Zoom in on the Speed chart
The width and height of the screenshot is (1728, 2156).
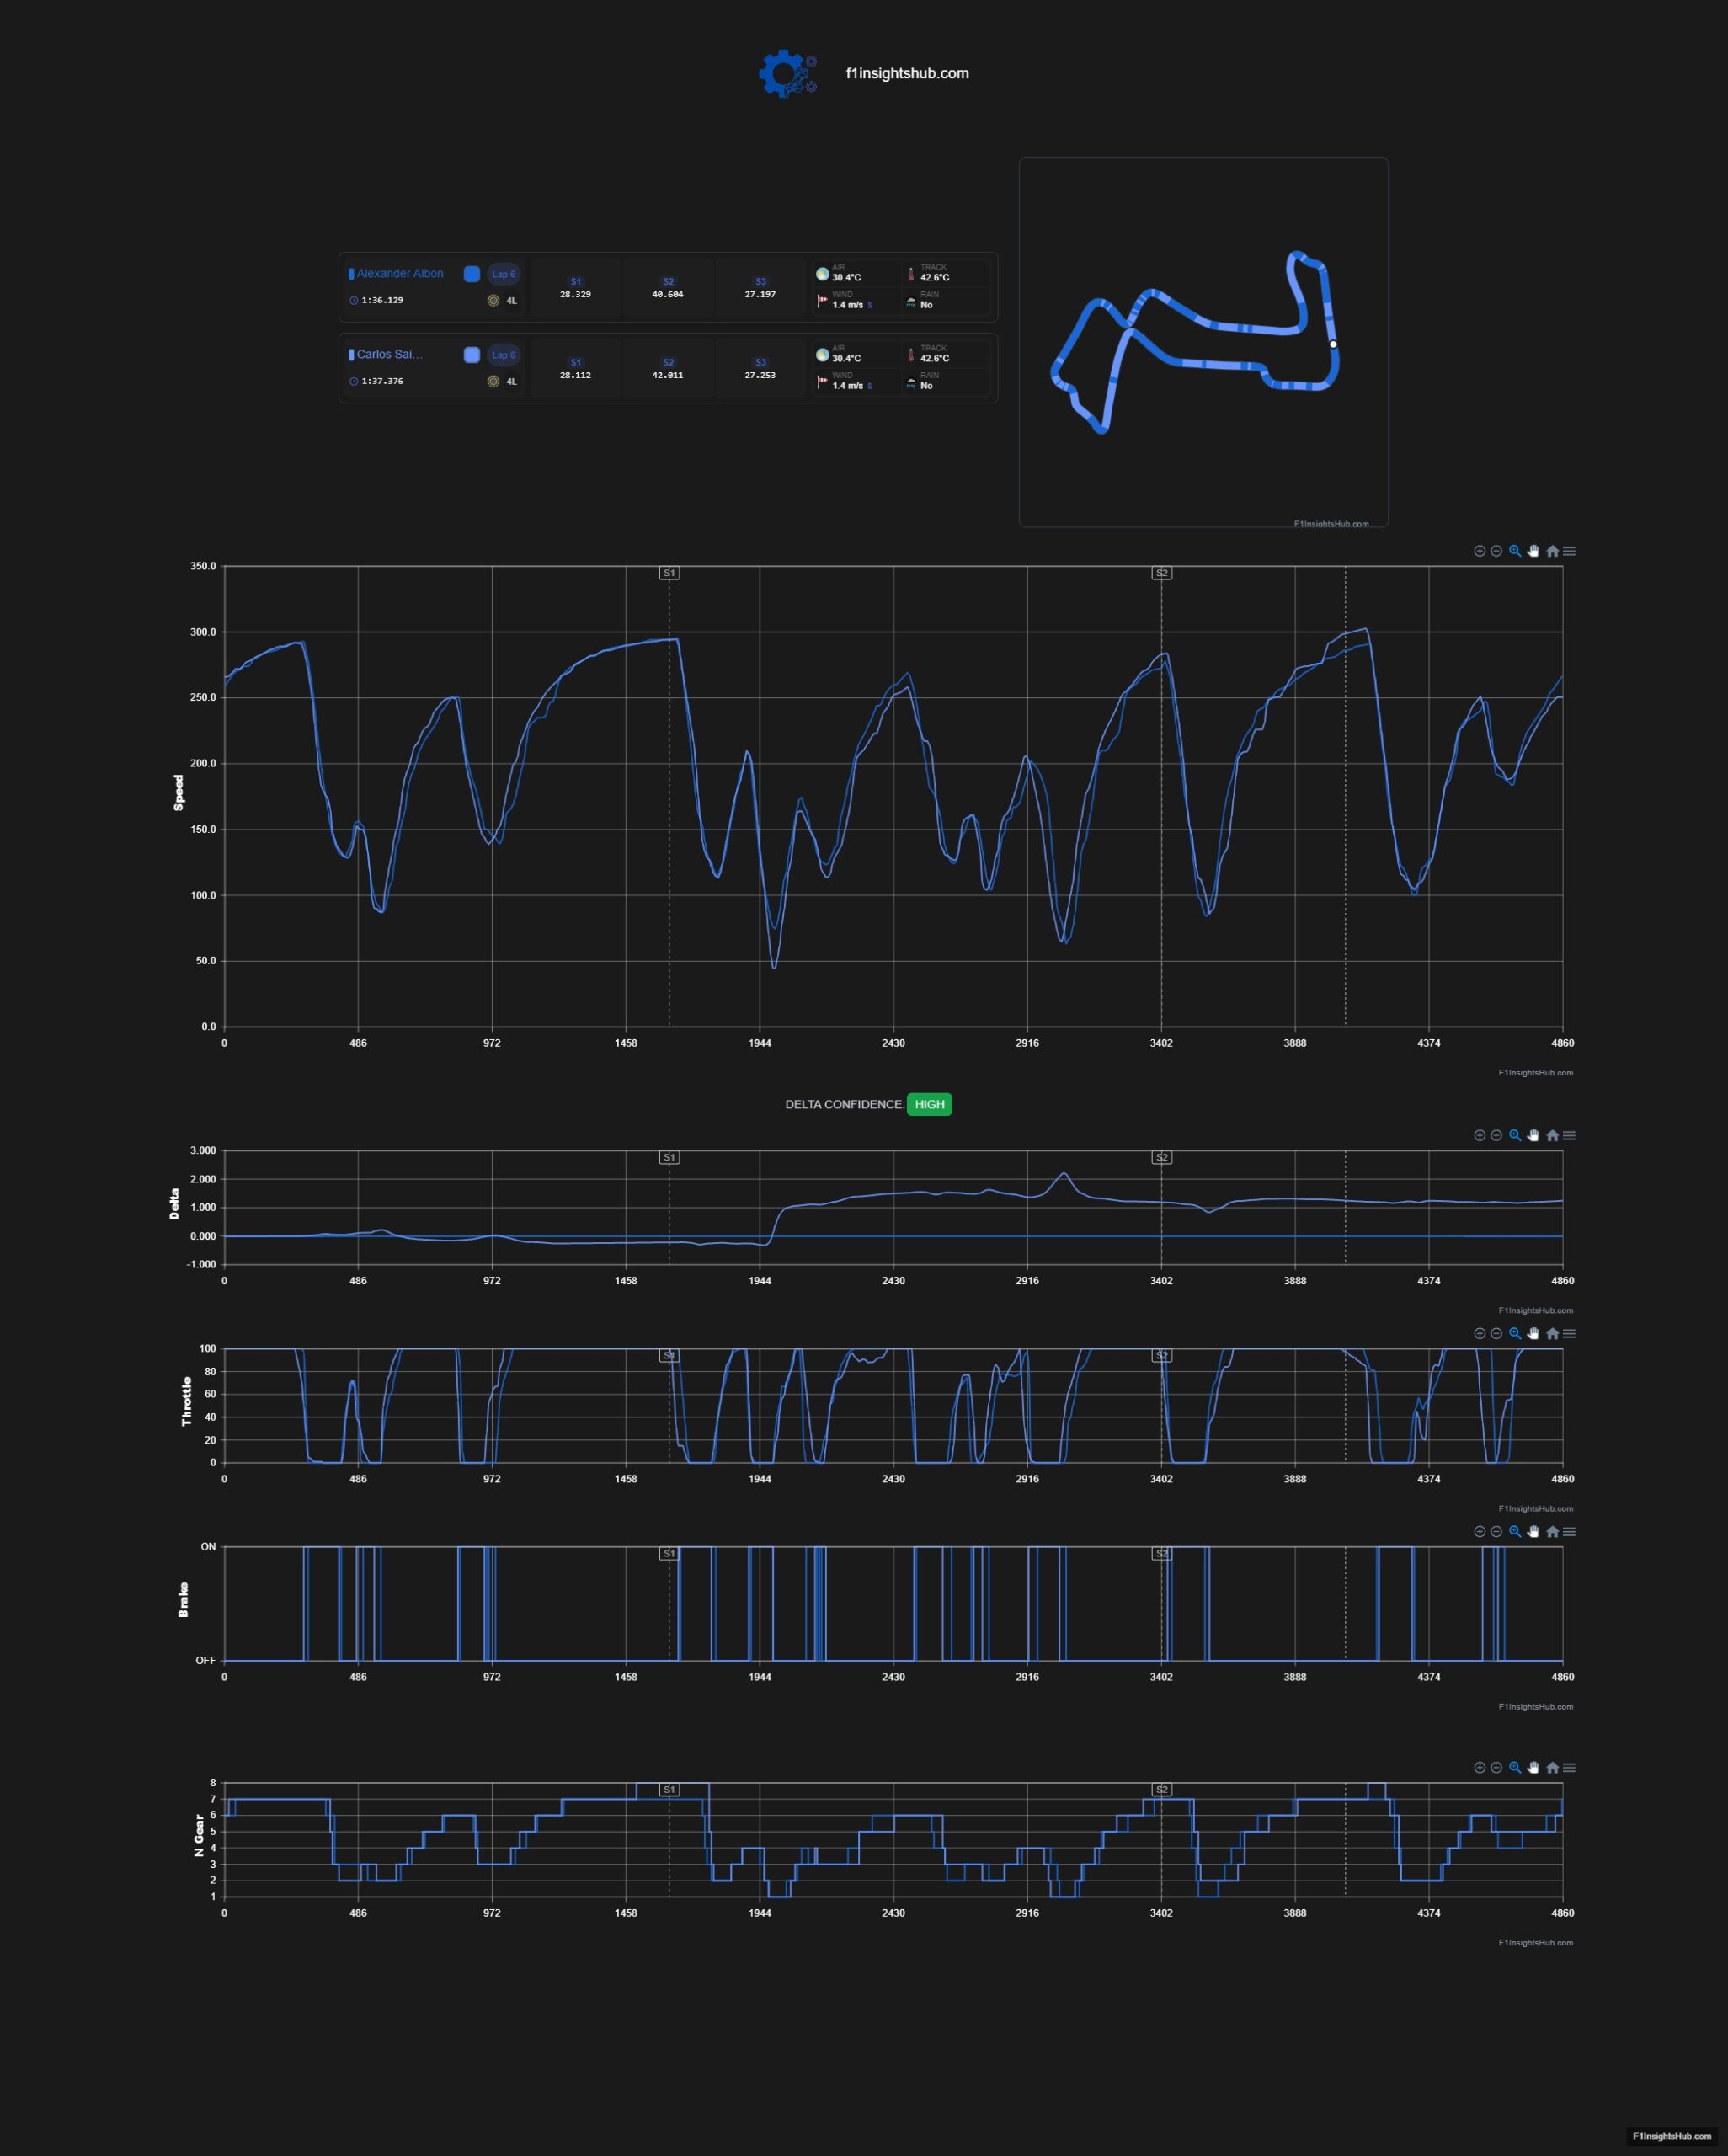point(1479,551)
